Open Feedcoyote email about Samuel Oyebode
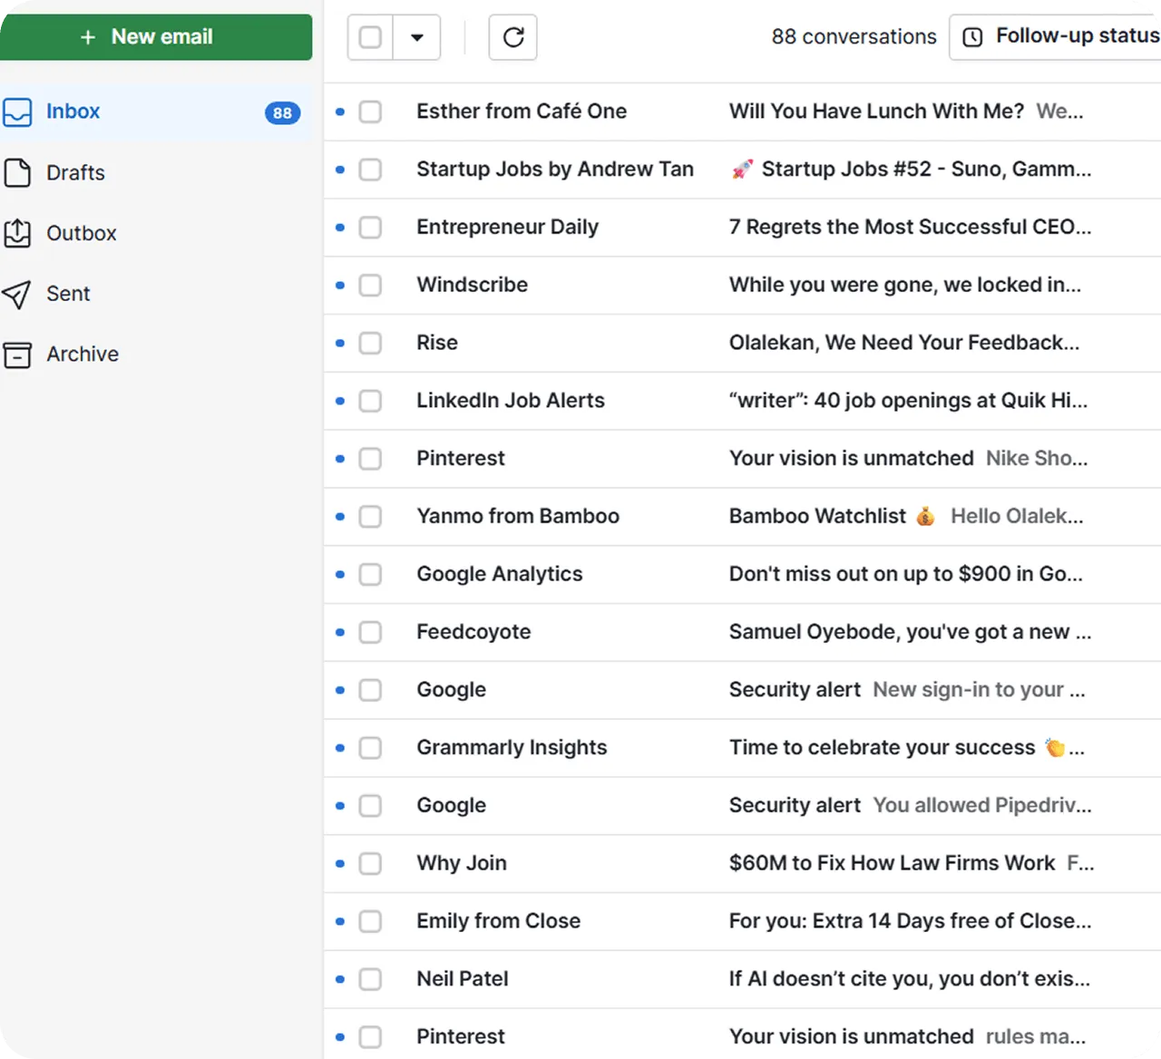 coord(742,632)
